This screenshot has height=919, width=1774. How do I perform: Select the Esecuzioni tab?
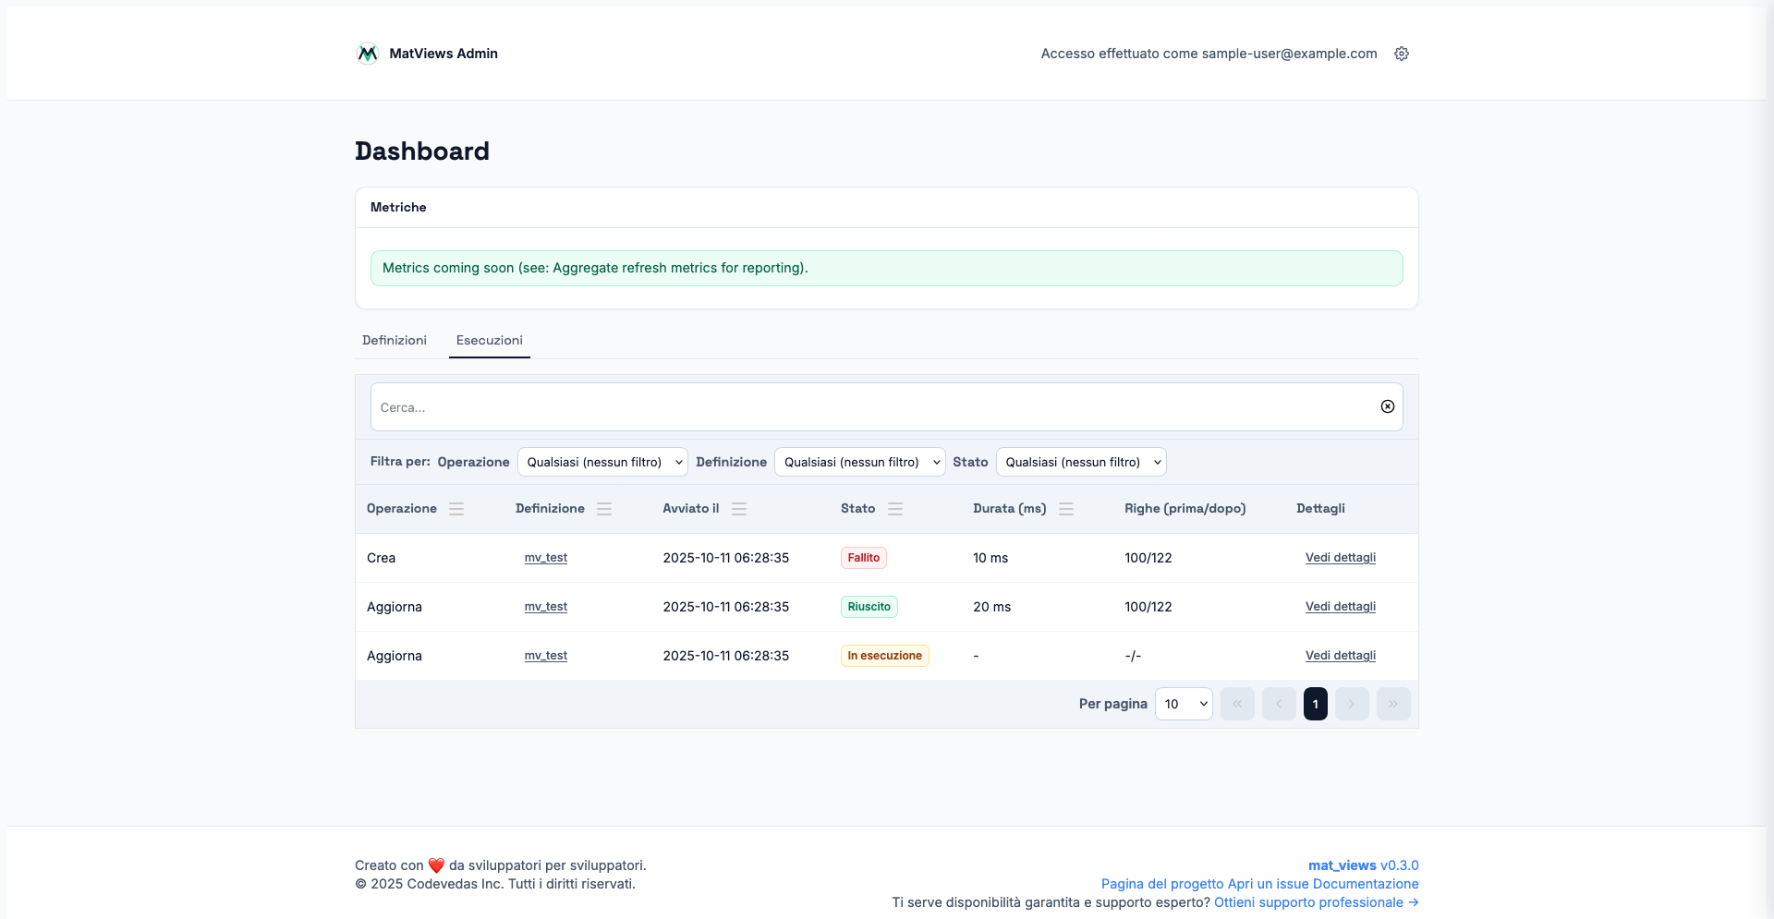click(489, 340)
